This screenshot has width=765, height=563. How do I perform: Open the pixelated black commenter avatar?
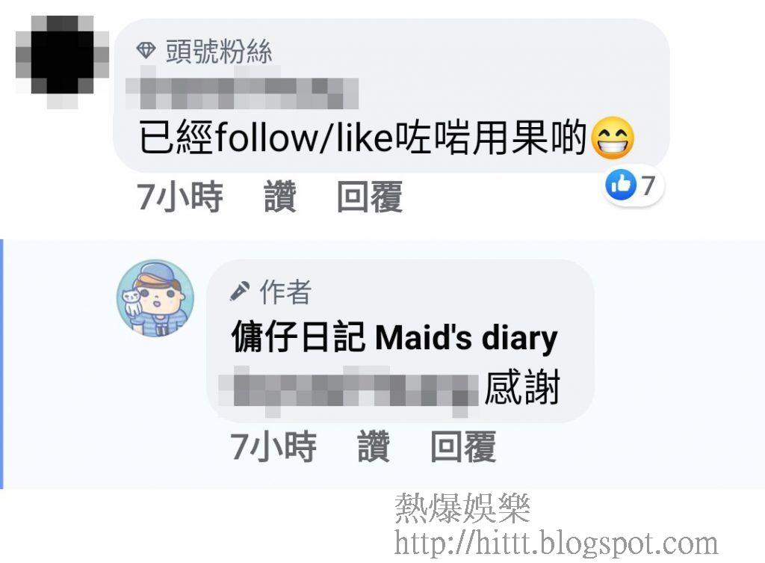click(x=62, y=61)
